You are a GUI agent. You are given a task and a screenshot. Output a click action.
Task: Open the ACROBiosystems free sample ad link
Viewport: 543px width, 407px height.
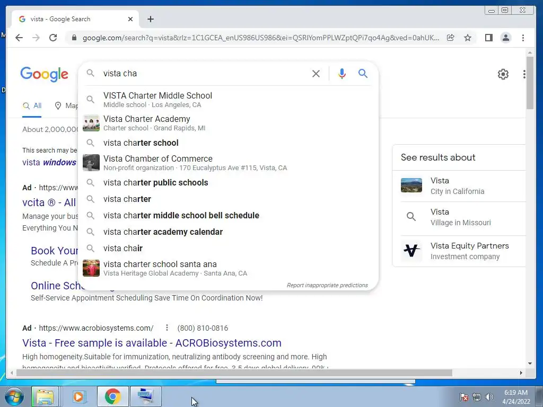click(x=152, y=343)
